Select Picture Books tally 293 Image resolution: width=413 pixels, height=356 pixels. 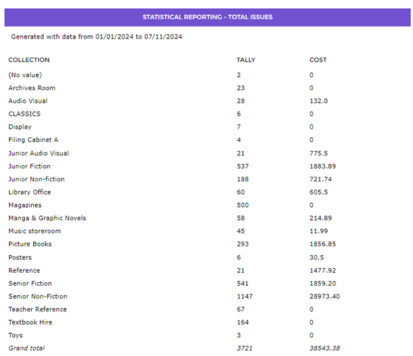tap(242, 244)
